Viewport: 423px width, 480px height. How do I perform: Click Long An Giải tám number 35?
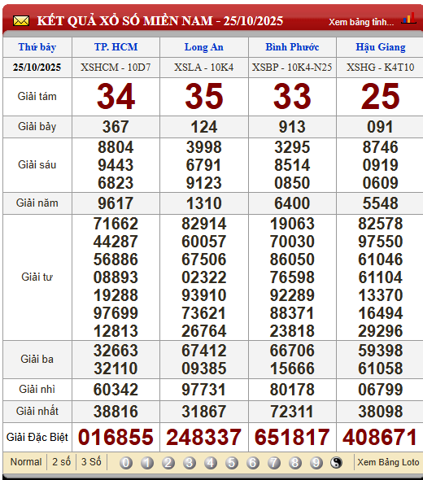(204, 97)
